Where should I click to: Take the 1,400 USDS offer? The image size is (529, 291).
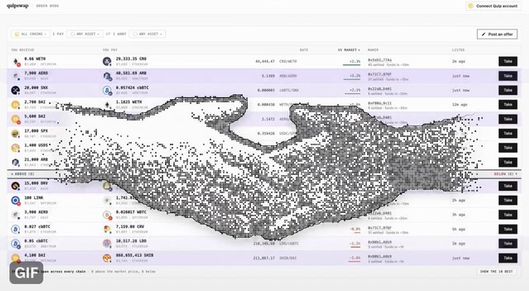pos(508,147)
